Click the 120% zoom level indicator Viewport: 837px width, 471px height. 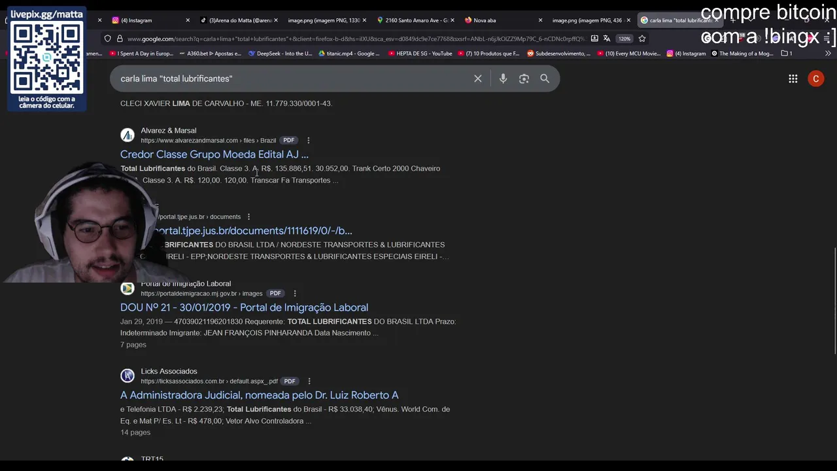click(x=624, y=39)
